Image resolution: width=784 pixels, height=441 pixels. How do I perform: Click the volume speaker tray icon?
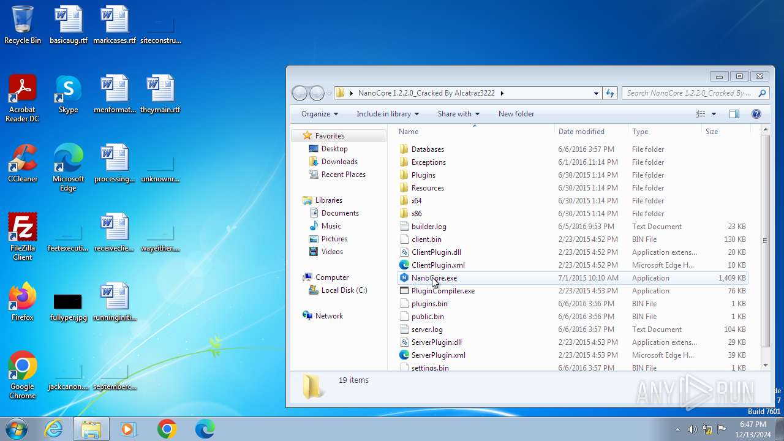[x=692, y=429]
